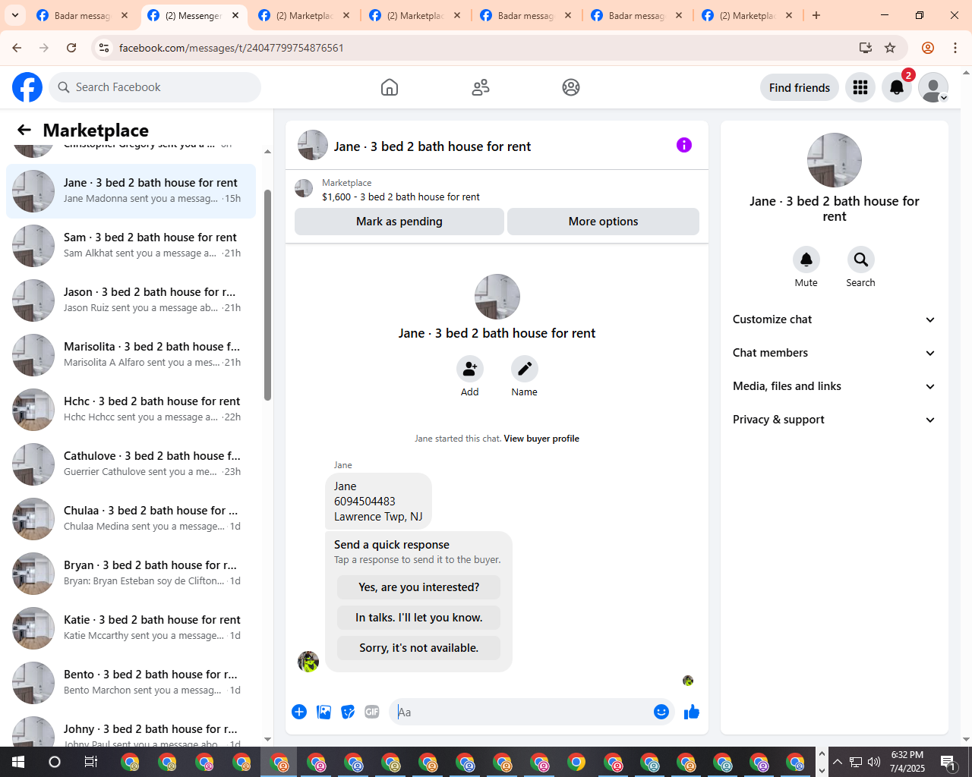Open Jason Ruiz's conversation
Screen dimensions: 972x777
click(x=131, y=300)
